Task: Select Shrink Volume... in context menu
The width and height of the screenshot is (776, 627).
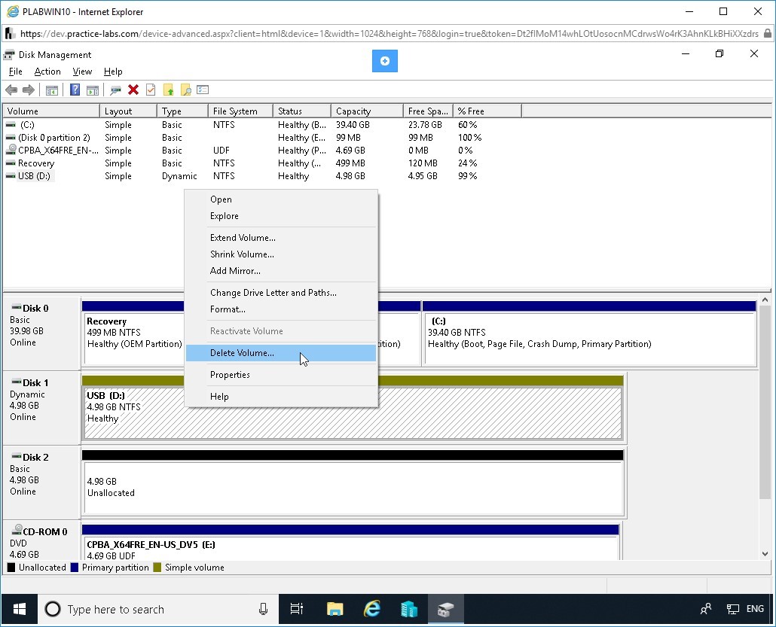Action: click(x=281, y=254)
